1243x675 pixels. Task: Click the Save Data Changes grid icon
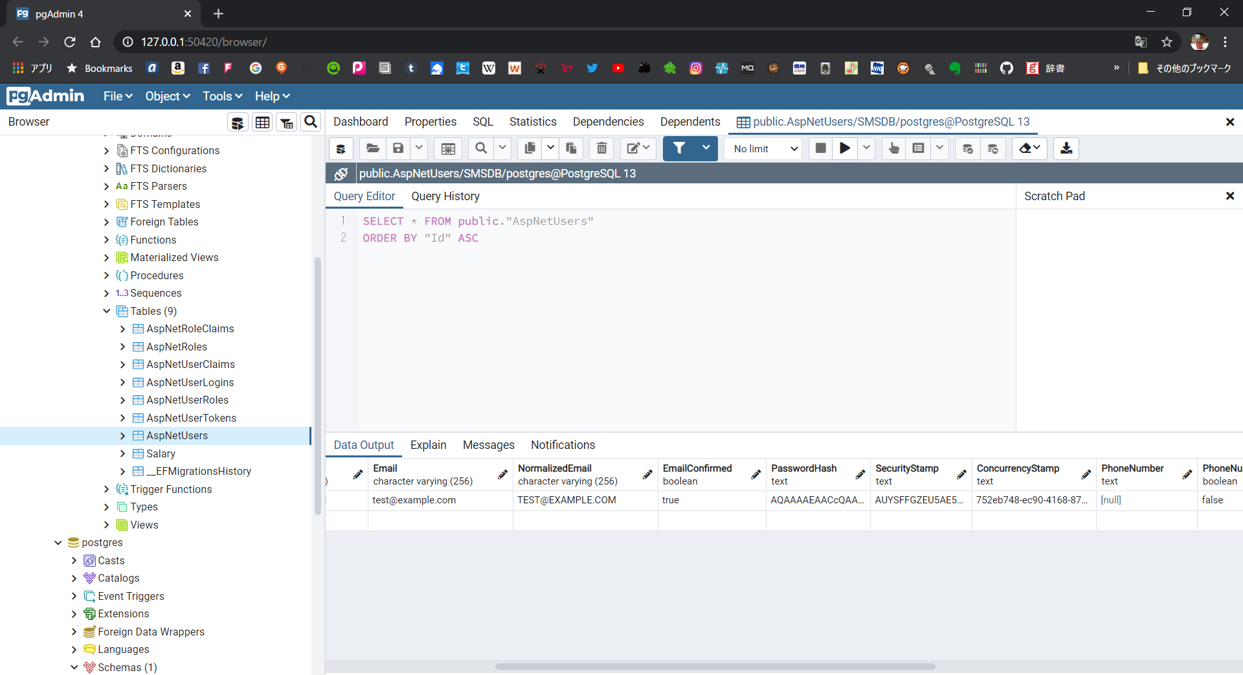pos(448,148)
